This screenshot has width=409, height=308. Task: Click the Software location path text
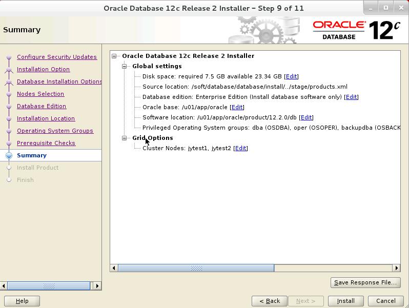pos(220,117)
